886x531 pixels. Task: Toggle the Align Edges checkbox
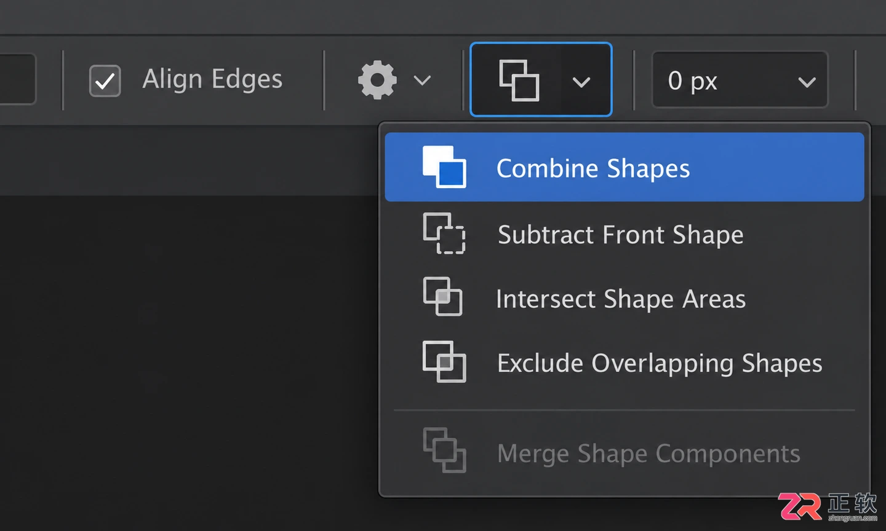point(105,81)
